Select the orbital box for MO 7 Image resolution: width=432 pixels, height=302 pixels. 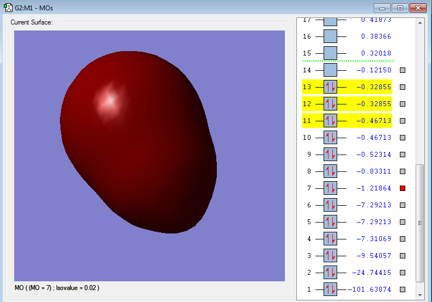(330, 188)
